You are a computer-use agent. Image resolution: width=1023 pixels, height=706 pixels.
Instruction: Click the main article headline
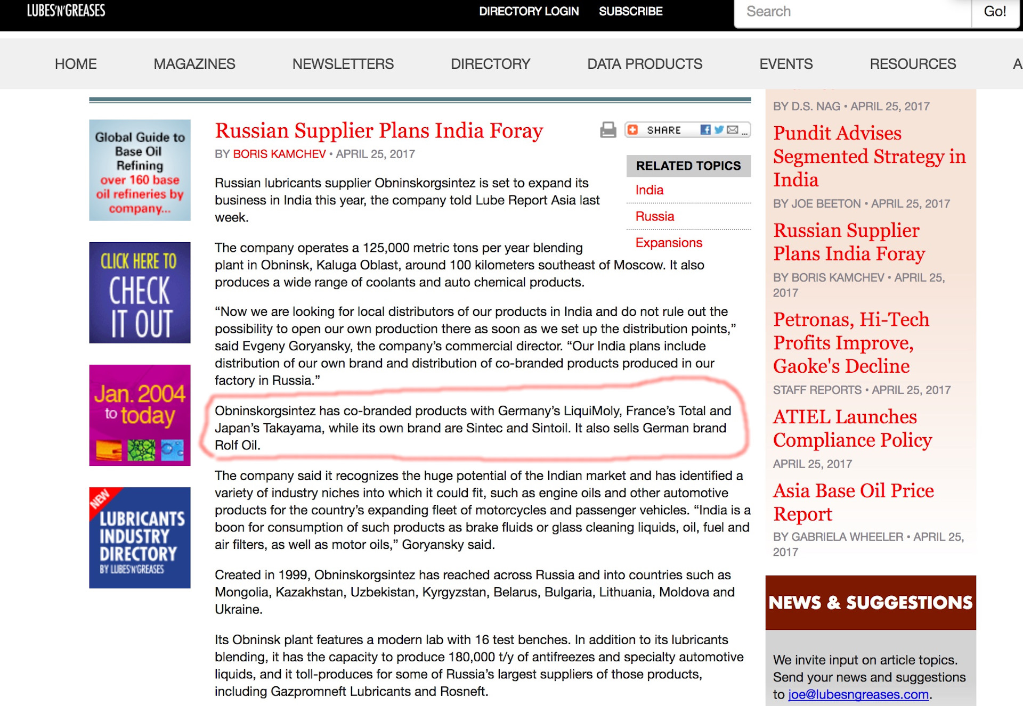[x=379, y=130]
